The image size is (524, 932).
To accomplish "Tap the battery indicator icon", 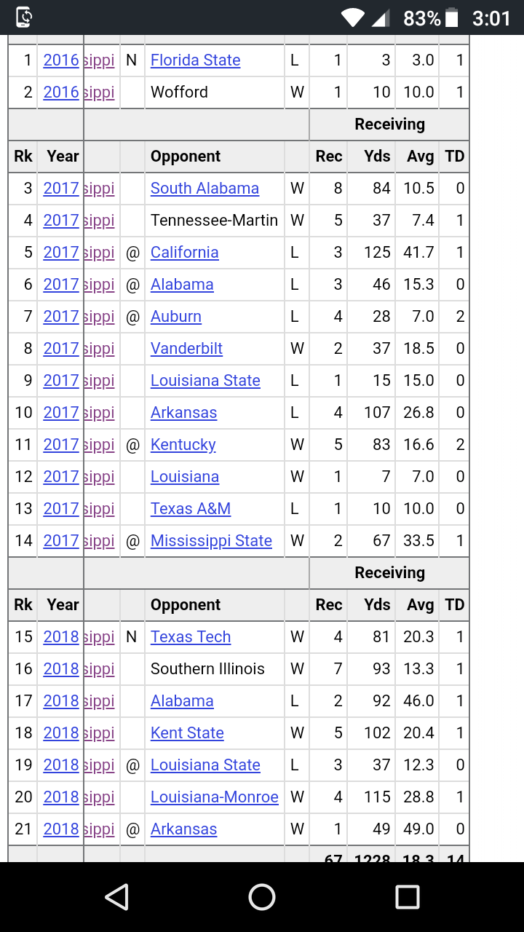I will [452, 17].
